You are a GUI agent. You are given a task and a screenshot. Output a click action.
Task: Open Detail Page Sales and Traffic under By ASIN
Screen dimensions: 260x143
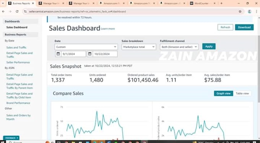(x=19, y=76)
